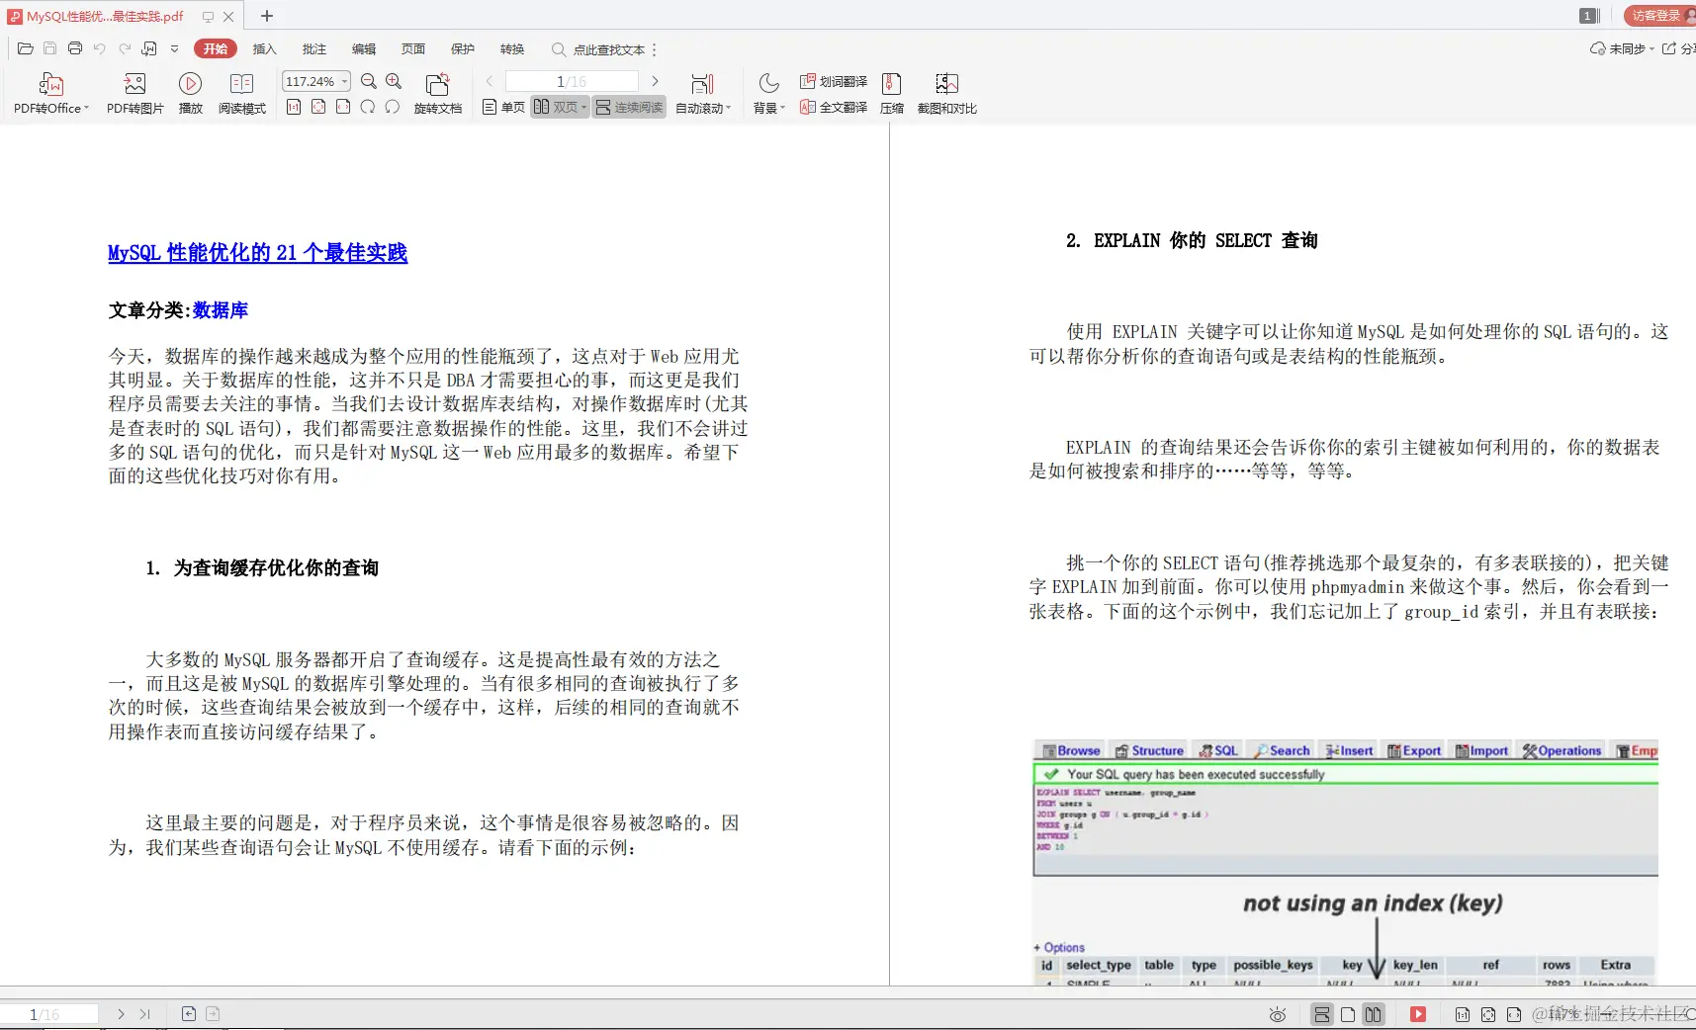Open the 截图和对比 screenshot tool
The width and height of the screenshot is (1696, 1030).
click(x=946, y=92)
